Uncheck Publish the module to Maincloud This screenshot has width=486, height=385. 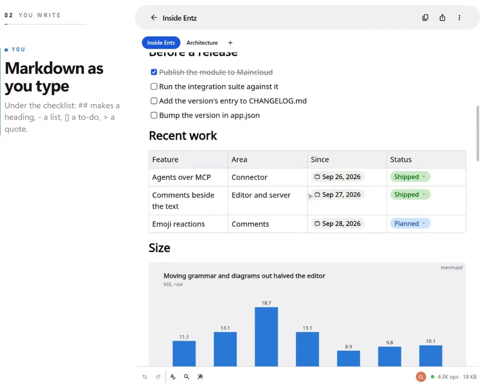click(x=154, y=72)
